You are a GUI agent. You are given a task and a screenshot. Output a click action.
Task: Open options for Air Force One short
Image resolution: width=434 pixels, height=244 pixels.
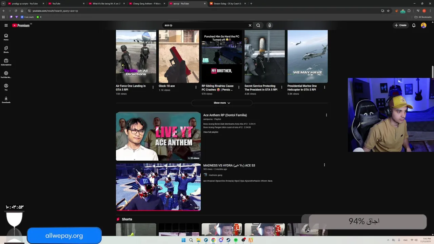pyautogui.click(x=153, y=87)
